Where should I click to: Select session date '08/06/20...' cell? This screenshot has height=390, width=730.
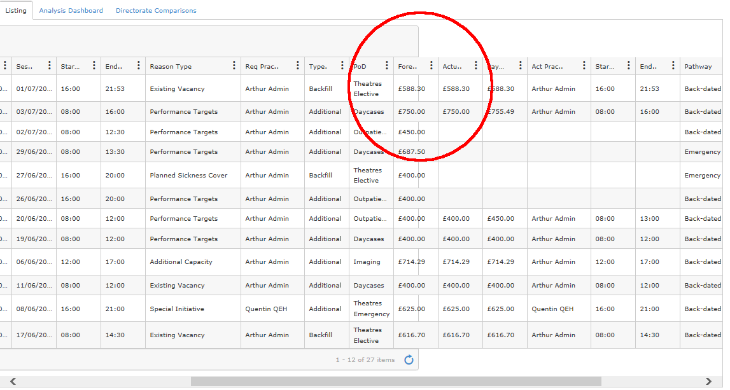[x=34, y=309]
